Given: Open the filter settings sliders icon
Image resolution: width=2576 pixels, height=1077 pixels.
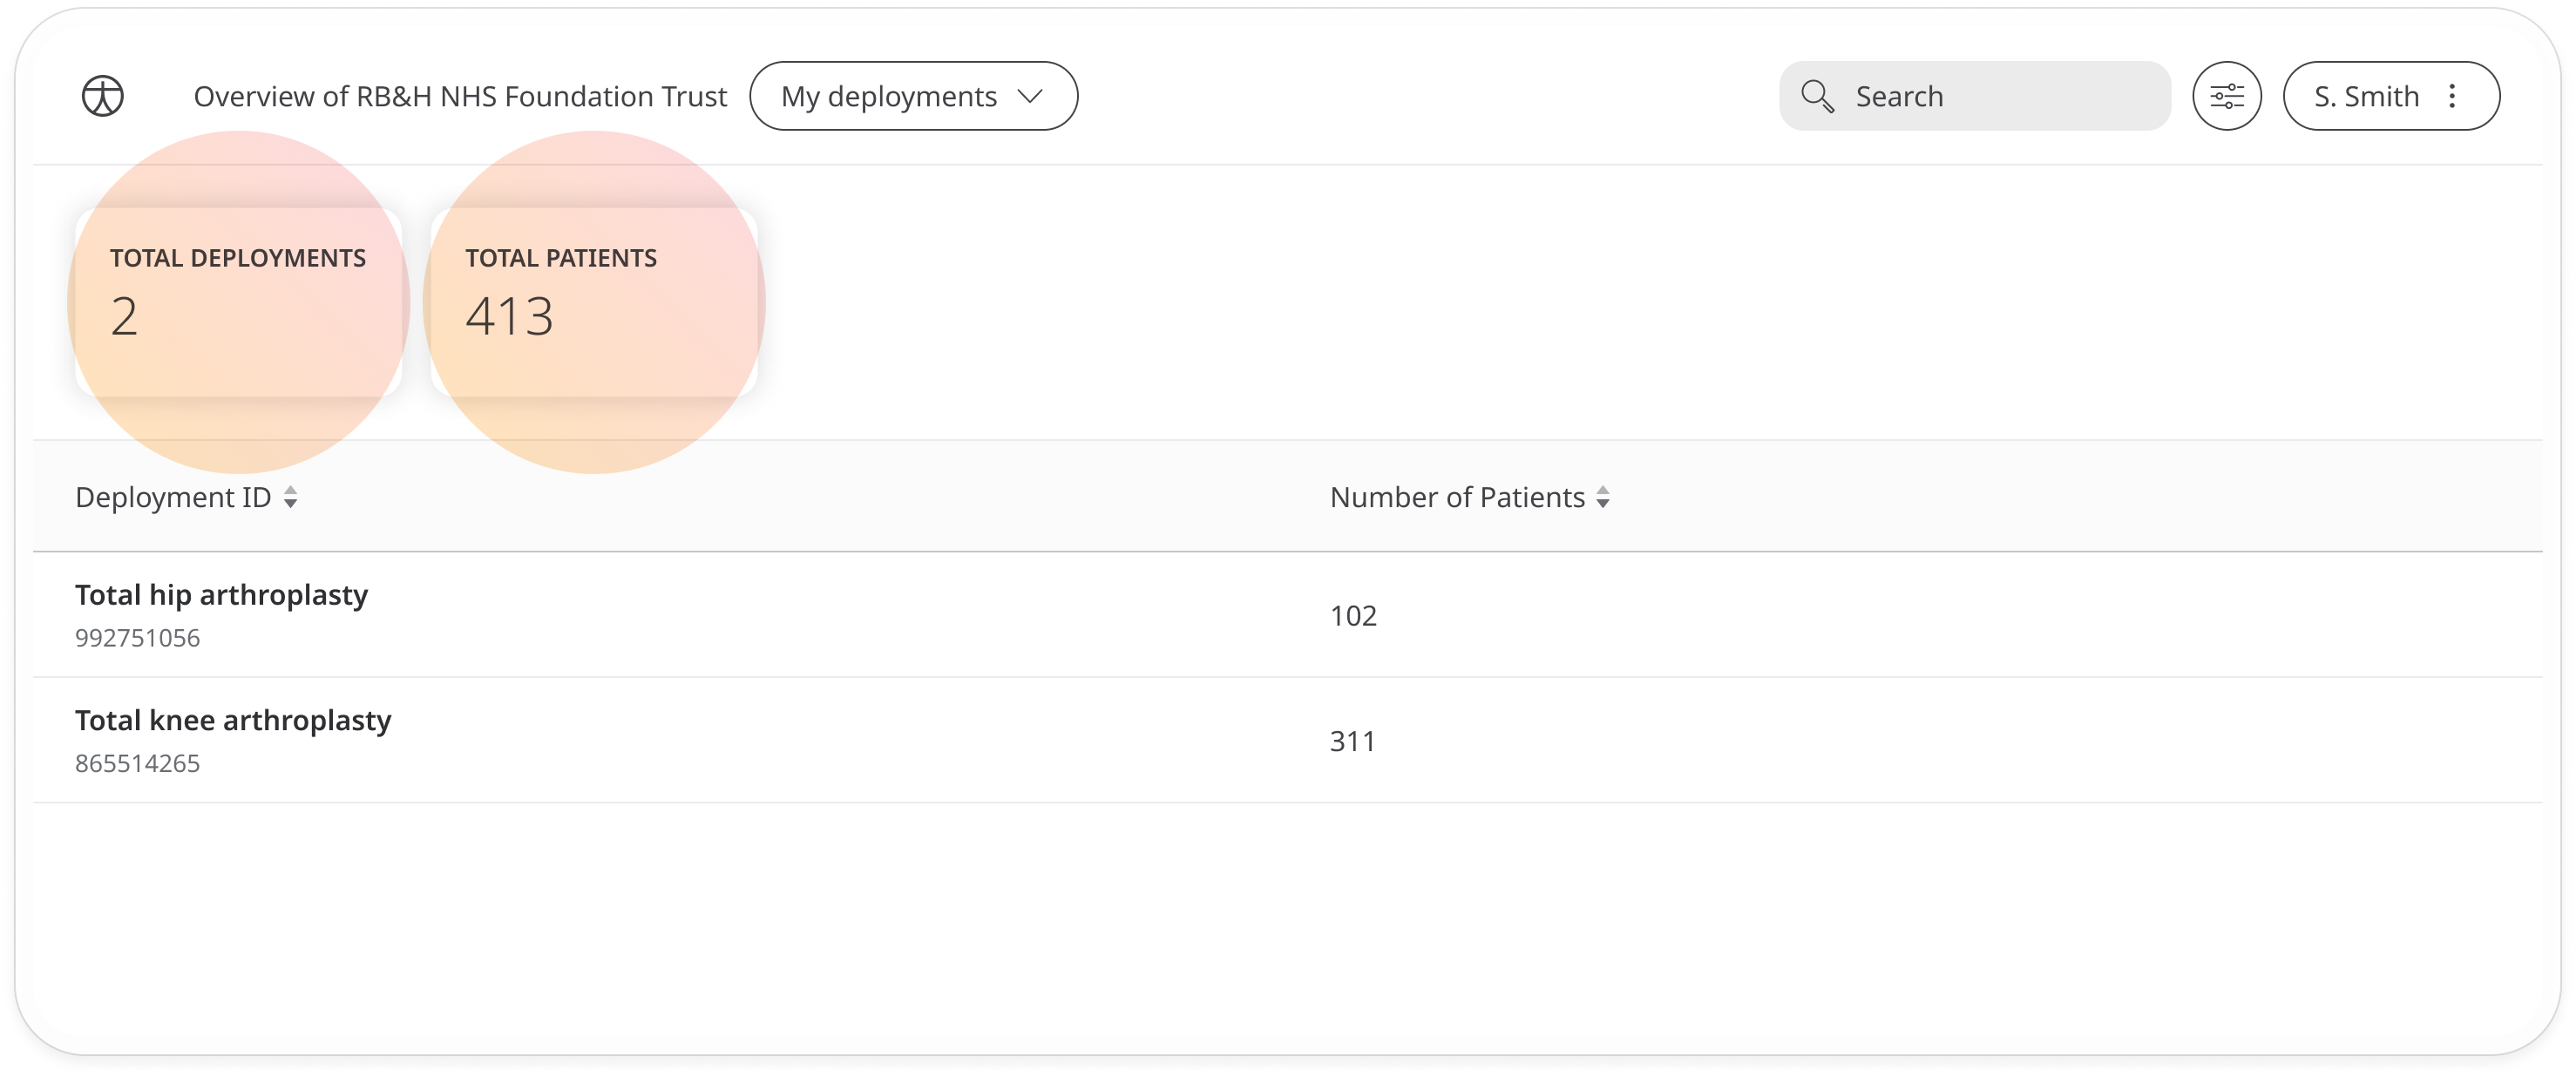Looking at the screenshot, I should 2226,96.
